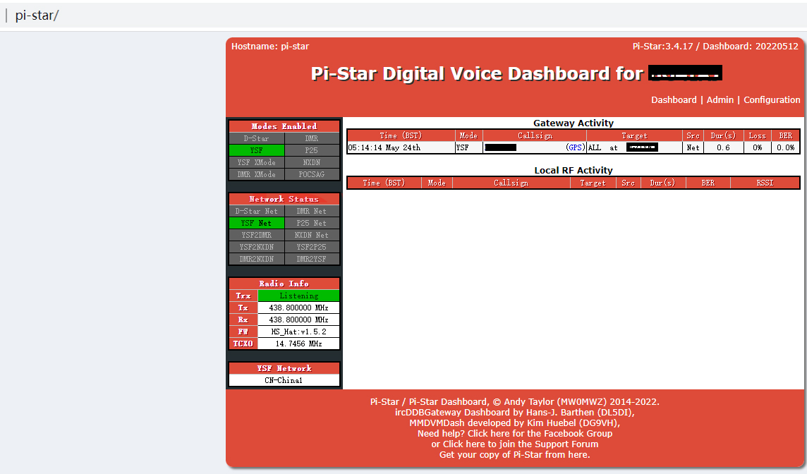Click the Local RF Activity BER column header
Screen dimensions: 807x474
coord(708,183)
